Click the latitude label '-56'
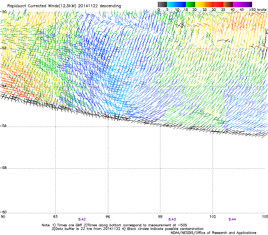The height and width of the screenshot is (235, 268). (3, 126)
